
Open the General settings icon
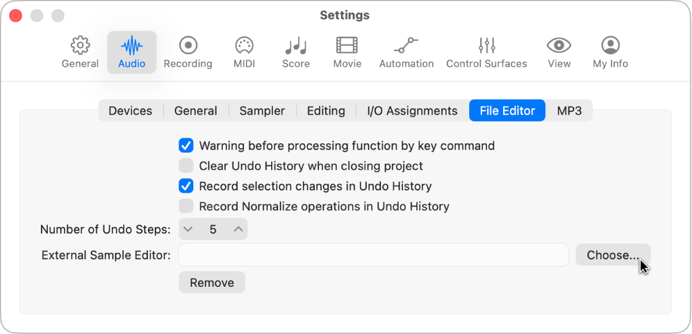(79, 51)
